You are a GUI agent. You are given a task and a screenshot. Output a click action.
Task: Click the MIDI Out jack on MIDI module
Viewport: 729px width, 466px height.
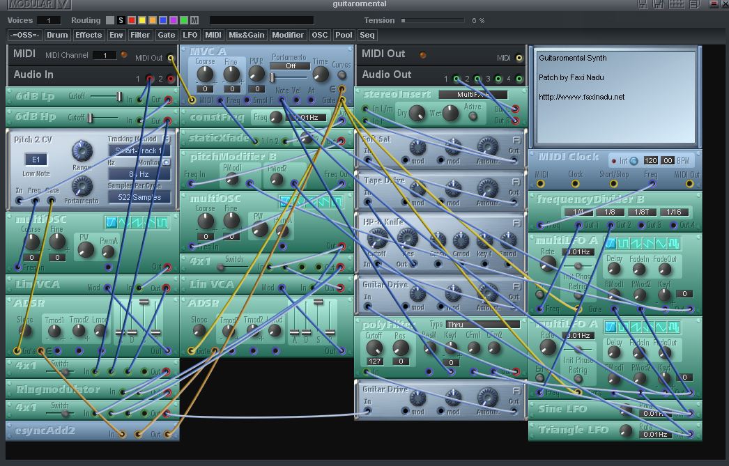coord(171,58)
